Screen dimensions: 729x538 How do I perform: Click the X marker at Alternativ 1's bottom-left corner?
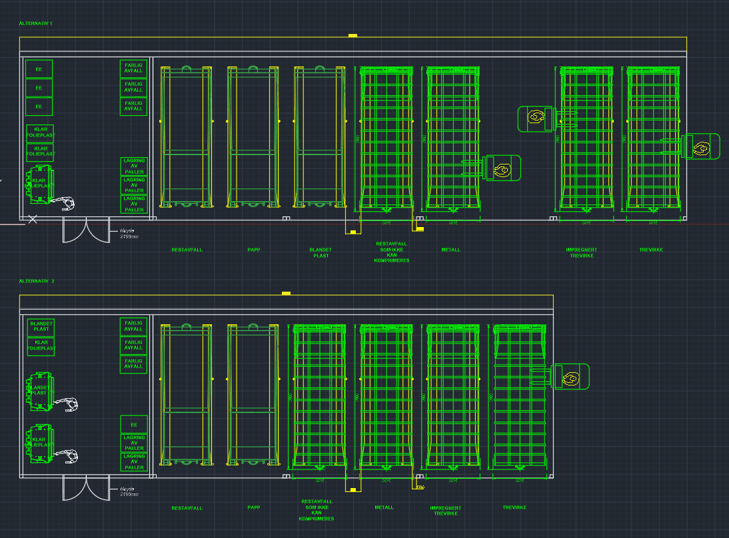(32, 219)
